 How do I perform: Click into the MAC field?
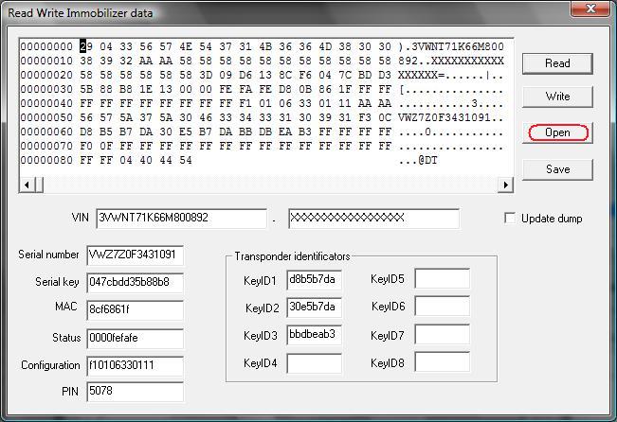tap(135, 310)
